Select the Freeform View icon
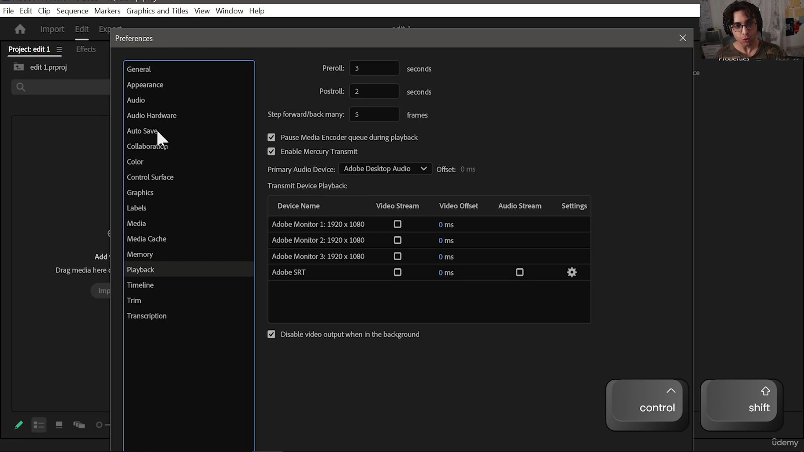Image resolution: width=804 pixels, height=452 pixels. coord(79,425)
